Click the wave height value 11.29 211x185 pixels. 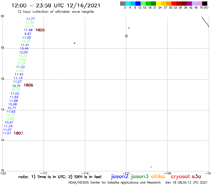tap(8, 126)
